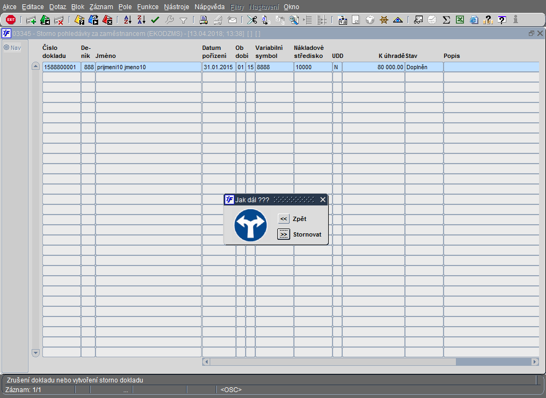Click the blue folder icon with play arrow
Screen dimensions: 546x398
pos(93,20)
